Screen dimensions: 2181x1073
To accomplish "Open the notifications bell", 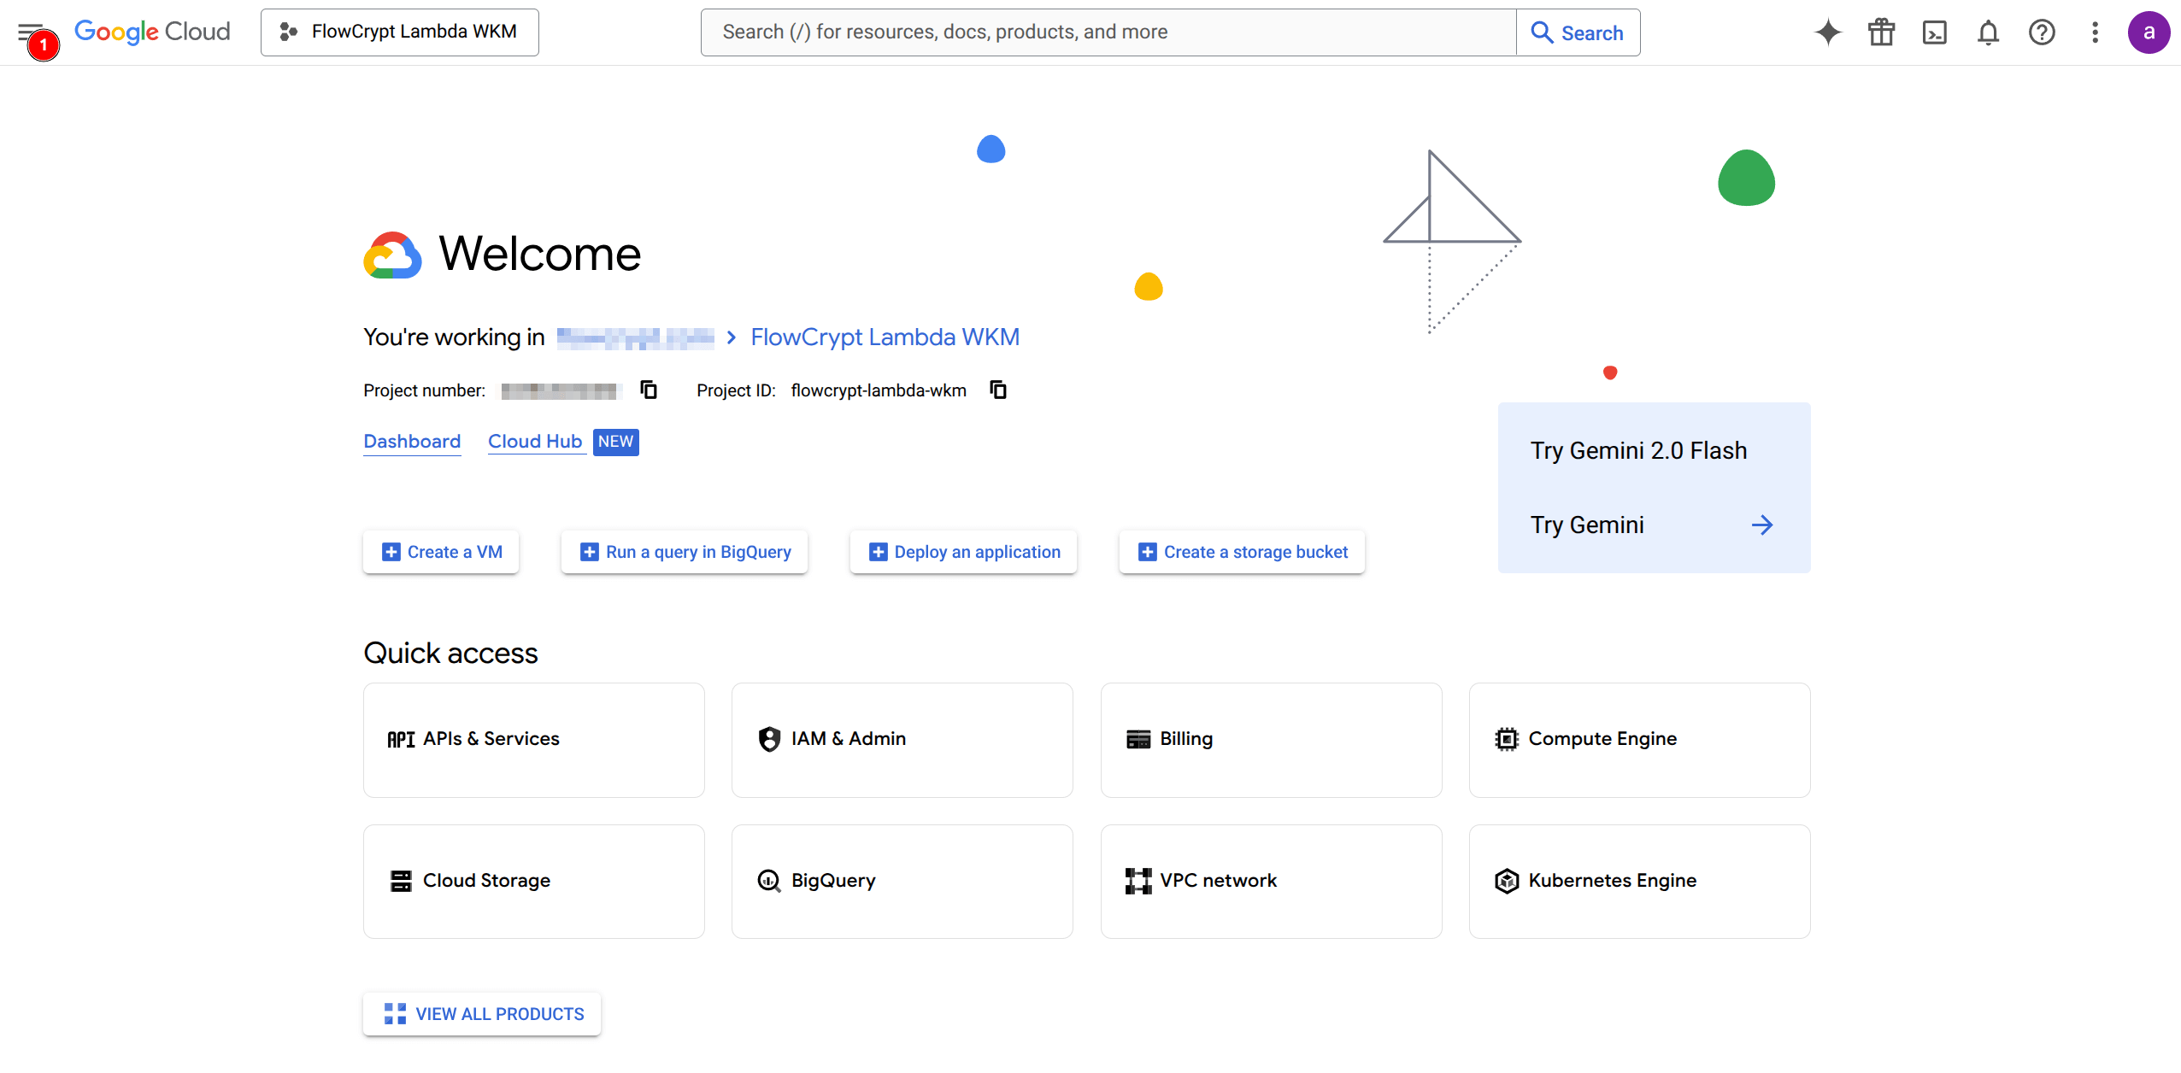I will click(x=1988, y=32).
